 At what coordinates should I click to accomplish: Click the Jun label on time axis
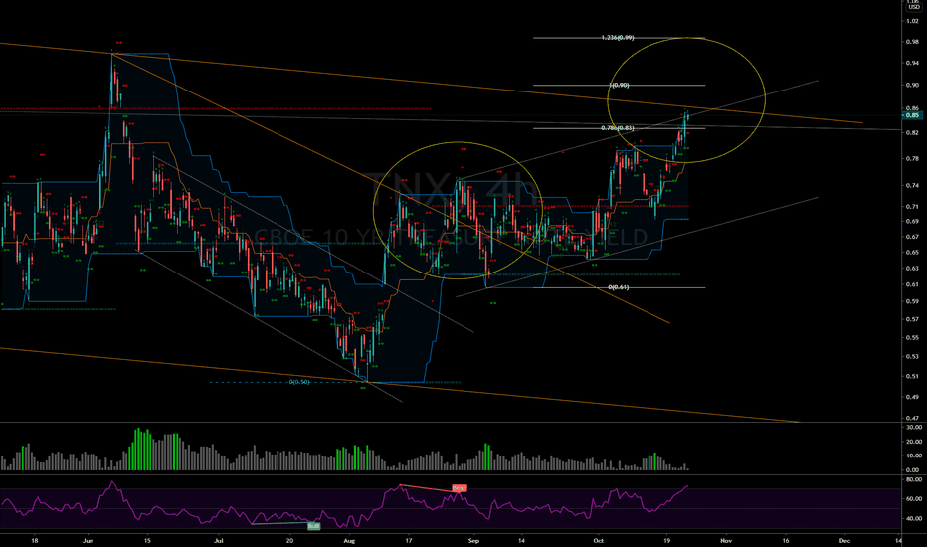(89, 540)
